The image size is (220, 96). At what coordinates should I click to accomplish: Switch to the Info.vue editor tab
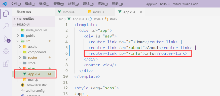70,12
